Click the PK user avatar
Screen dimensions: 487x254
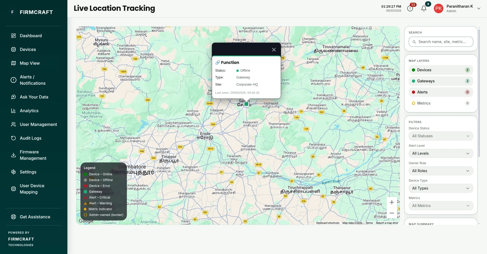click(x=439, y=8)
